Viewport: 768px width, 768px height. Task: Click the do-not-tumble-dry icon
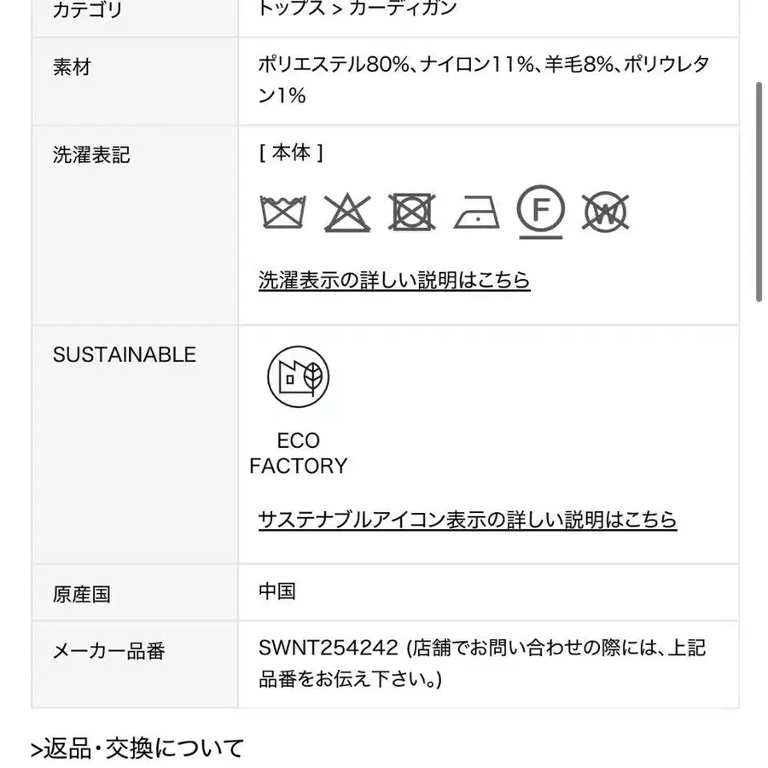[x=412, y=212]
